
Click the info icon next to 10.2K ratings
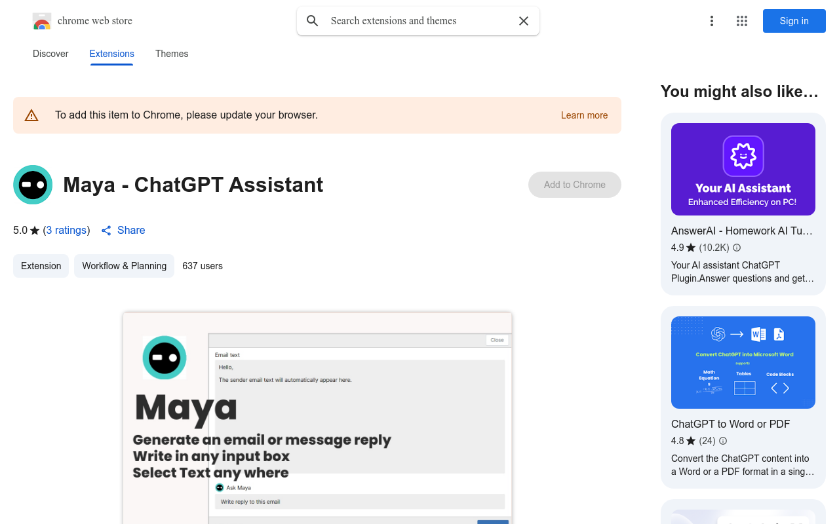point(737,248)
